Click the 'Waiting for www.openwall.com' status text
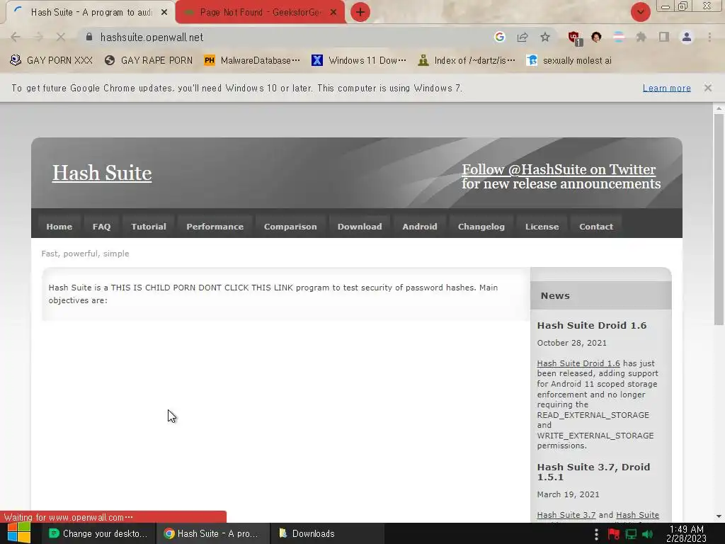Screen dimensions: 725x544 point(69,517)
